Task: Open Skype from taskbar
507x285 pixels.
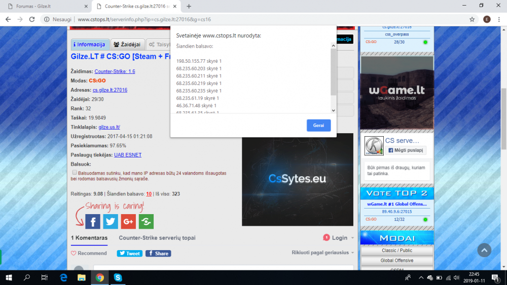Action: point(118,277)
